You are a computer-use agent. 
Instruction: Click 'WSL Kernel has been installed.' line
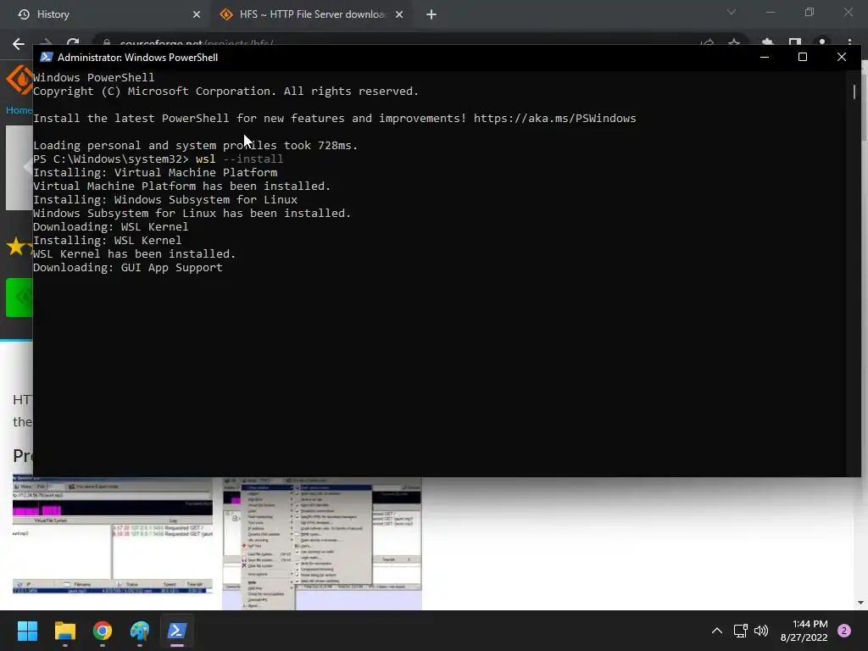[x=135, y=253]
